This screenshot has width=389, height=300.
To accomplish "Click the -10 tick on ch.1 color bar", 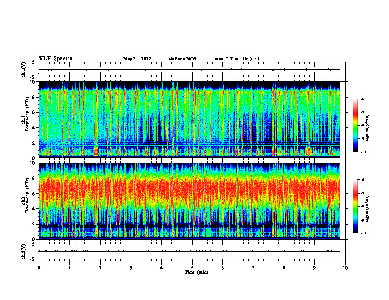I will click(363, 152).
